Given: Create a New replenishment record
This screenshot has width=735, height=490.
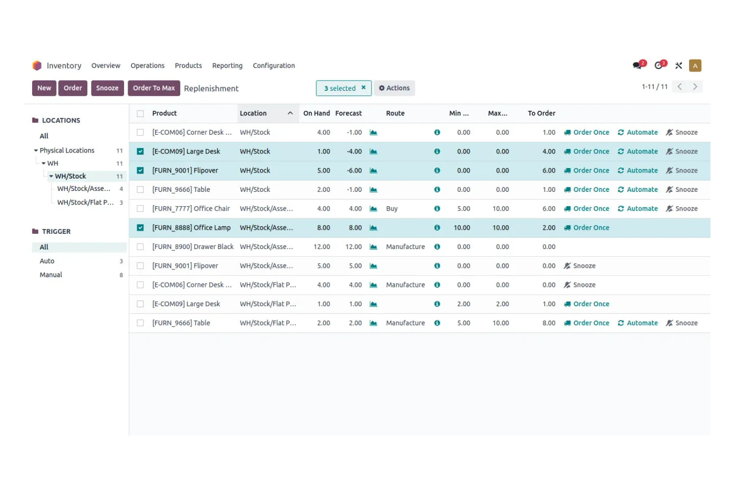Looking at the screenshot, I should (44, 88).
